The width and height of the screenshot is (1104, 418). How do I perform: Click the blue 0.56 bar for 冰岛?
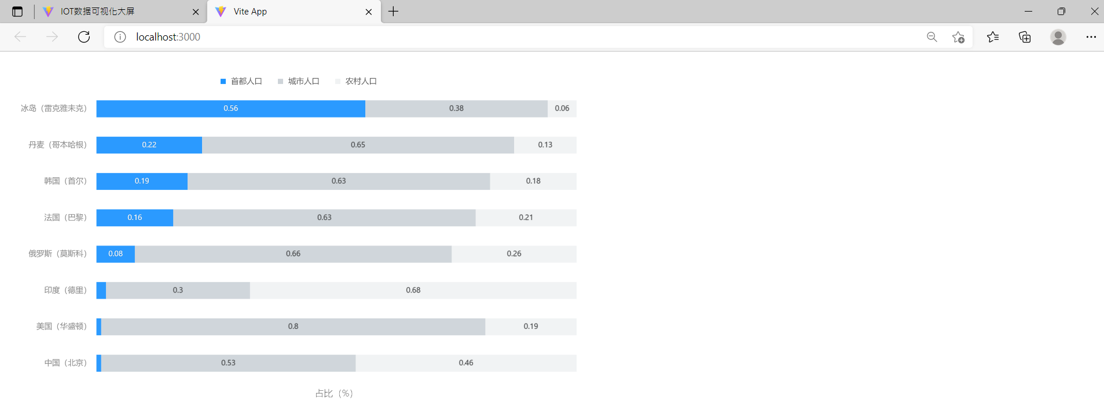click(230, 109)
